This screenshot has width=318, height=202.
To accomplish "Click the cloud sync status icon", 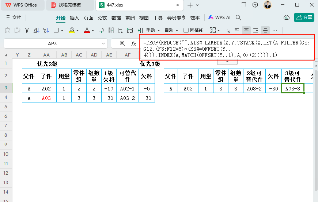I will click(x=286, y=18).
